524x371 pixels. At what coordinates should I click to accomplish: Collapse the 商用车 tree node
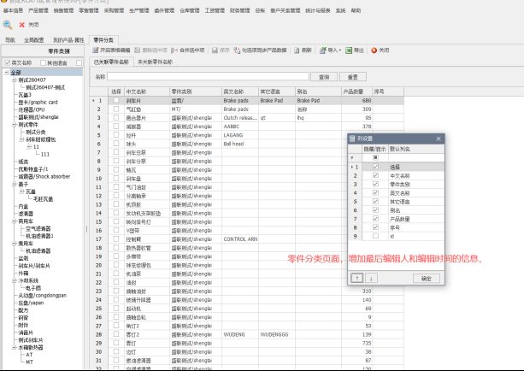(x=14, y=221)
